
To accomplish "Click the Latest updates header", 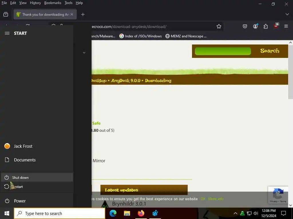I will coord(144,190).
